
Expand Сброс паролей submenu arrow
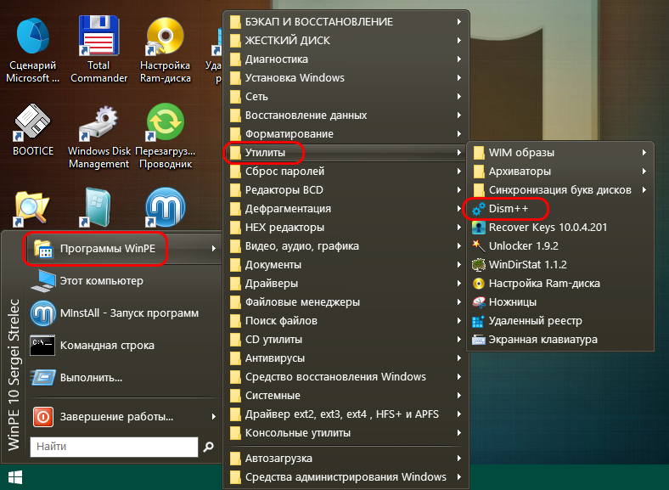[x=459, y=172]
